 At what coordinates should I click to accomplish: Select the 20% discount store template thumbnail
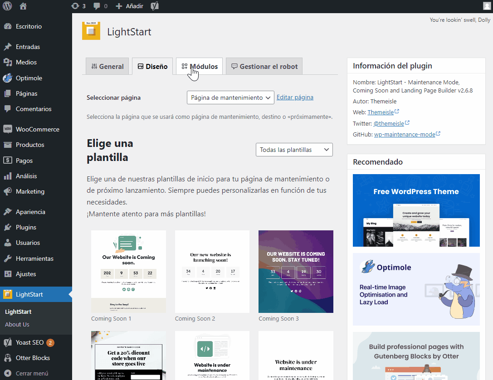(x=129, y=356)
